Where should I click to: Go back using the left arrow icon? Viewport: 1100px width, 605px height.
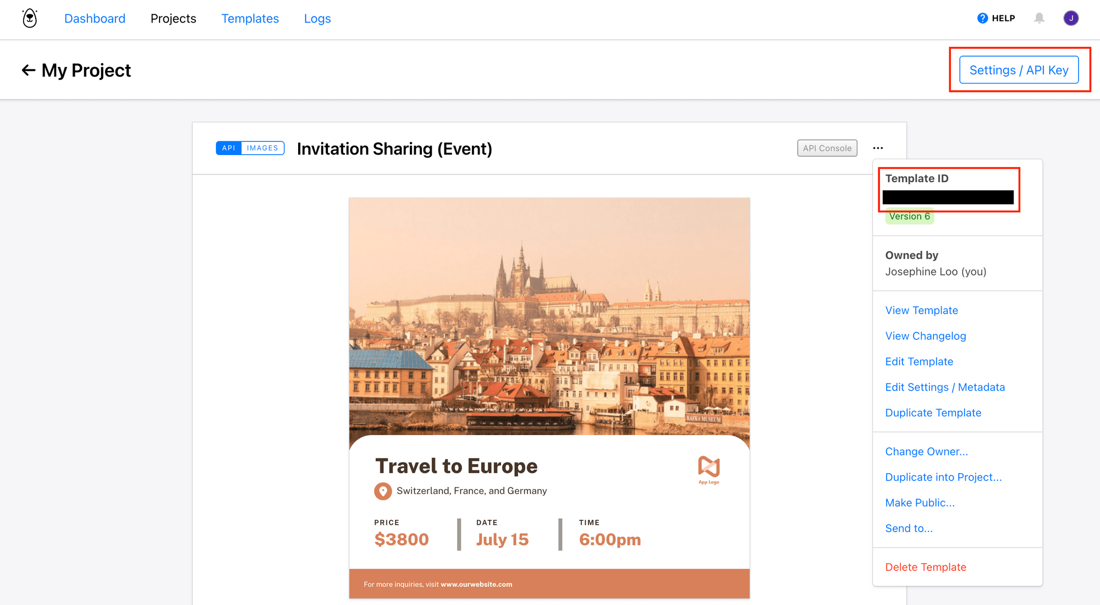point(28,70)
